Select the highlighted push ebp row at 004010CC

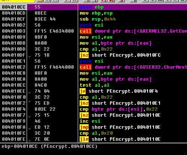coord(93,7)
